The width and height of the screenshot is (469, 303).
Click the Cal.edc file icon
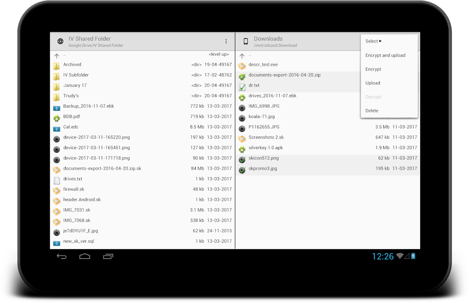point(57,129)
